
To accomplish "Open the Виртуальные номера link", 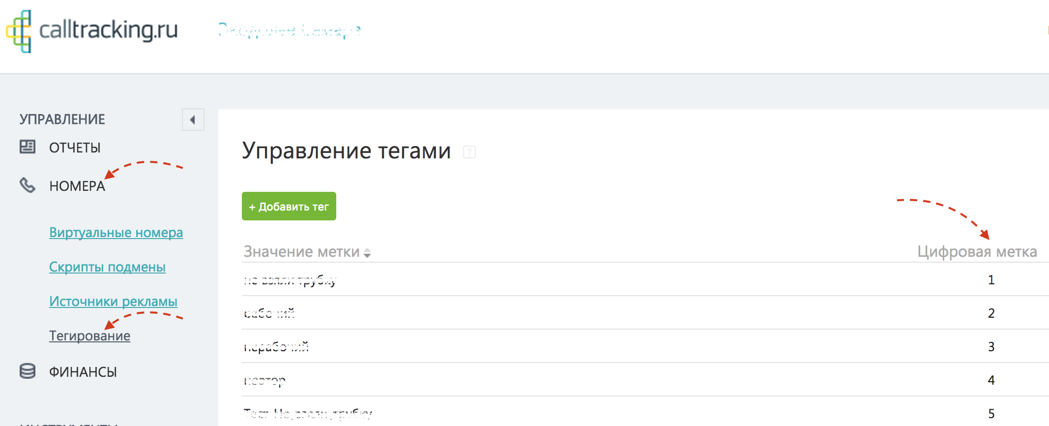I will pos(116,232).
